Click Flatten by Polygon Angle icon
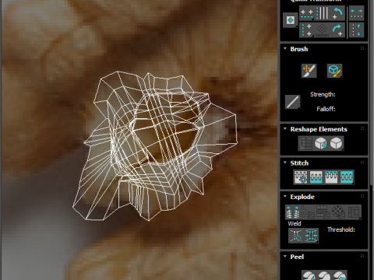 coord(308,212)
